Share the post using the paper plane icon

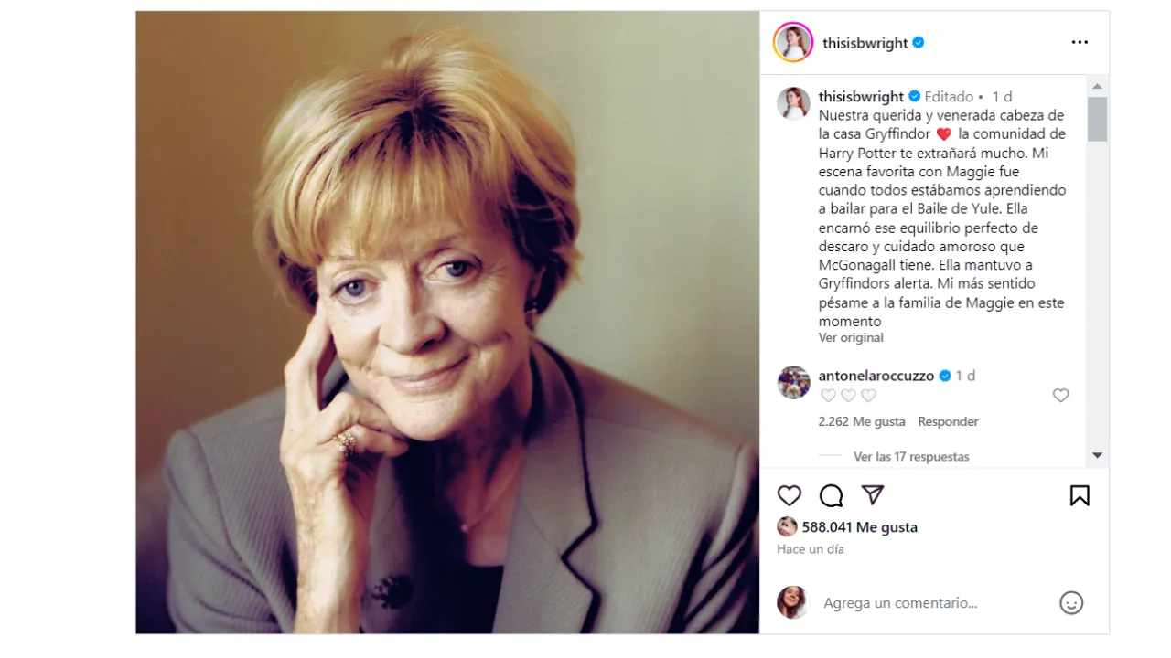tap(873, 495)
